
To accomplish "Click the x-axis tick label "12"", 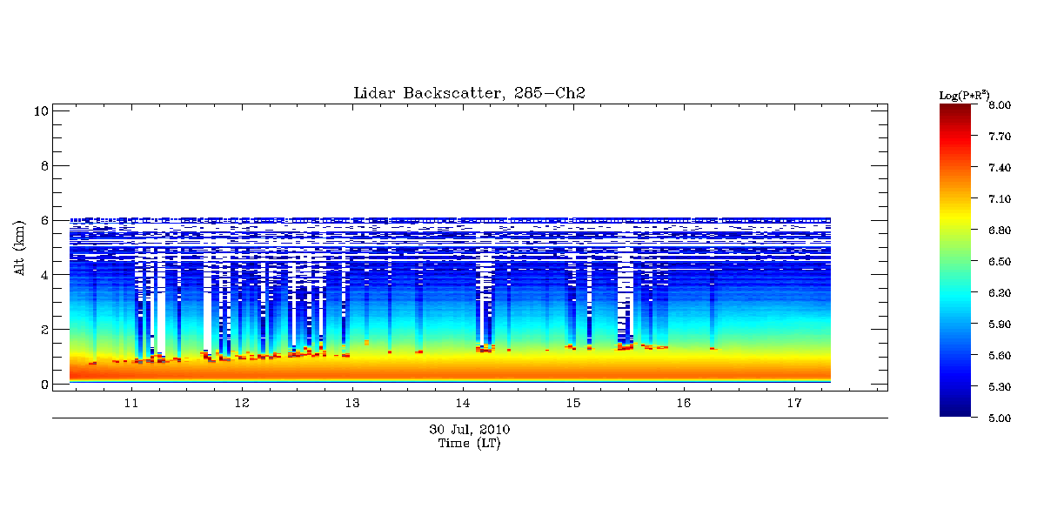I will tap(242, 404).
